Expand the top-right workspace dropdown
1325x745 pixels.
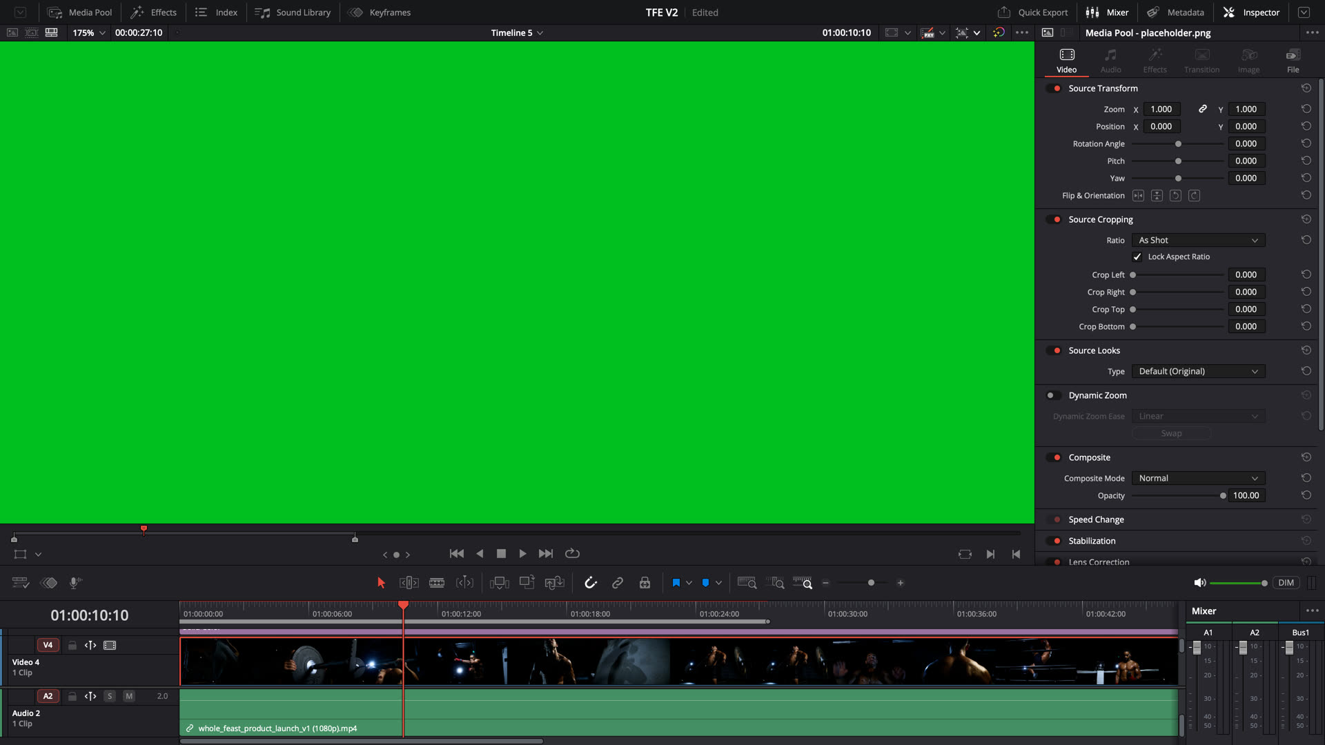[x=1304, y=12]
